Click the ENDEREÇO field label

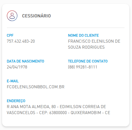point(16,101)
